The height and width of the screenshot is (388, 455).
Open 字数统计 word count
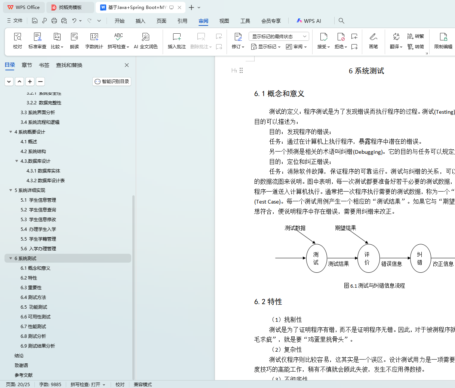[x=94, y=37]
